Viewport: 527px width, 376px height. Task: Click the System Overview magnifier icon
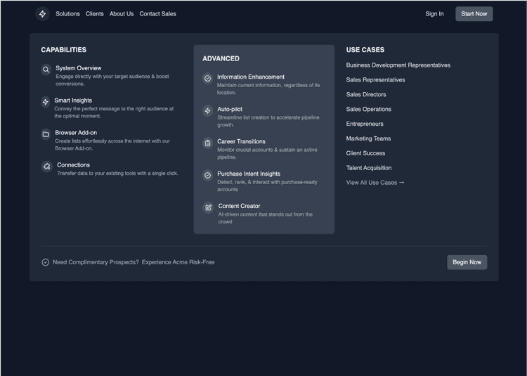[46, 70]
